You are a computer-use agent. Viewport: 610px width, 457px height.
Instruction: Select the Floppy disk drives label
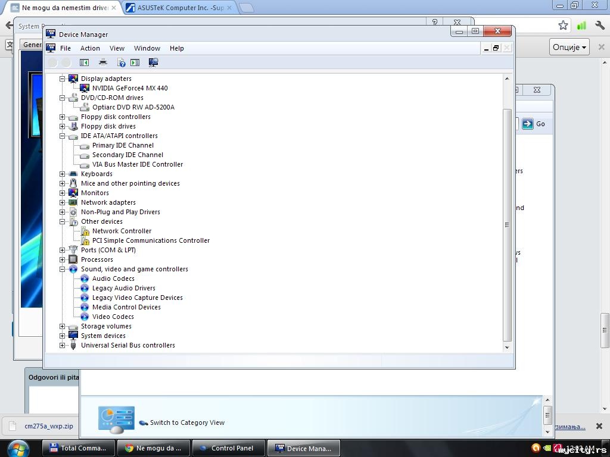coord(108,126)
